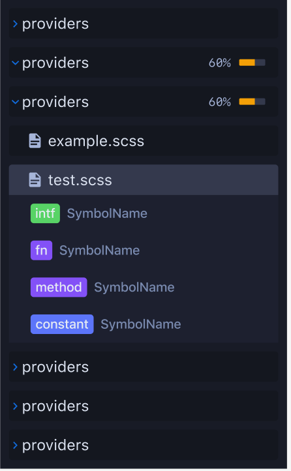The image size is (291, 471).
Task: Click the 60% label directly above example.scss
Action: pos(220,102)
